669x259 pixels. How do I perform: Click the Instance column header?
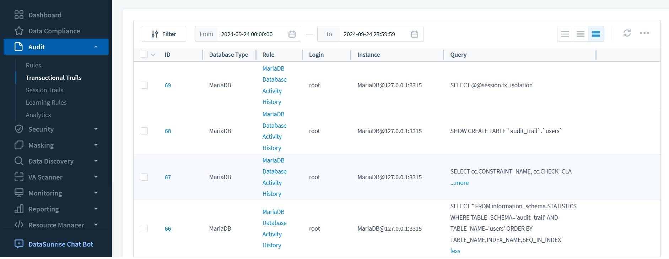[368, 55]
